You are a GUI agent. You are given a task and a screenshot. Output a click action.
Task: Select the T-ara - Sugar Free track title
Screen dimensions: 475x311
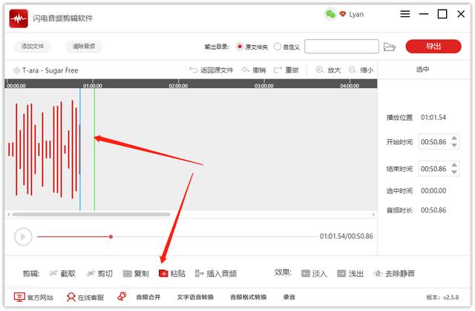(50, 70)
